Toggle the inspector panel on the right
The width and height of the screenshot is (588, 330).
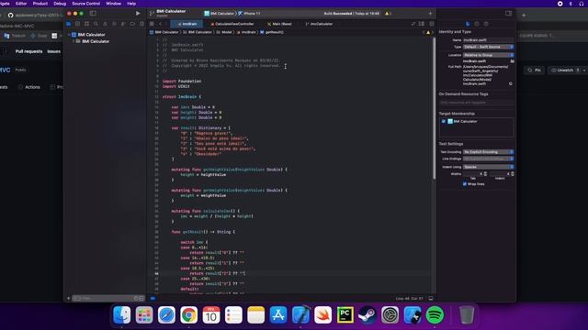tap(508, 13)
